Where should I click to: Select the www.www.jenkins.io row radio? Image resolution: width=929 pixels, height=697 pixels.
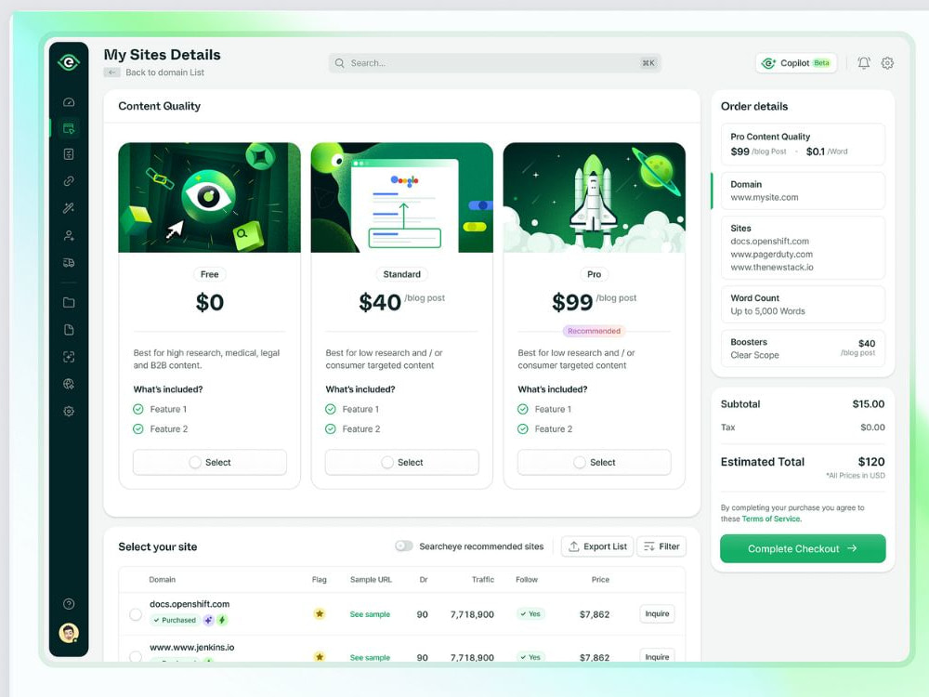[136, 656]
